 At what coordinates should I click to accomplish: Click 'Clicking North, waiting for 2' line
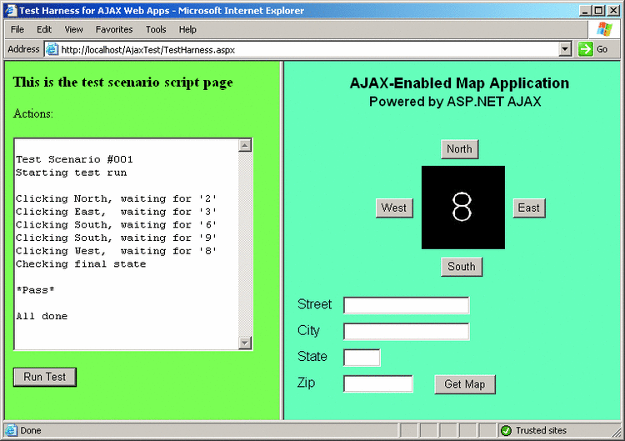pos(117,198)
